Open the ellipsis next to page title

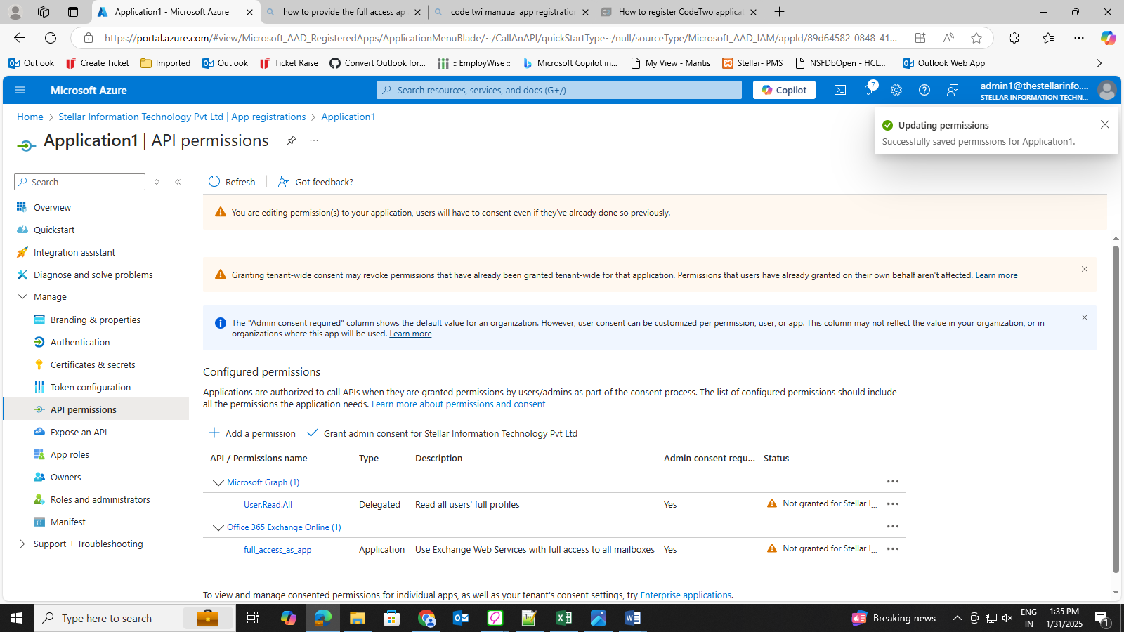tap(314, 140)
